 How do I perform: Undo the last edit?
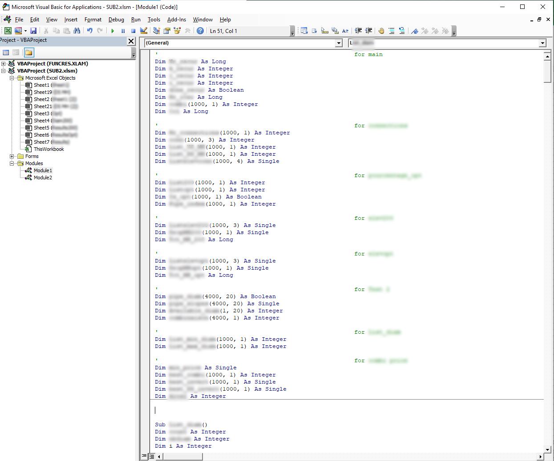[89, 31]
